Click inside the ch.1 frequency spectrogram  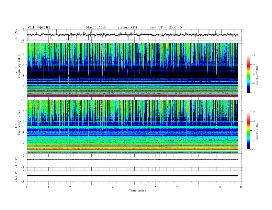tap(133, 70)
